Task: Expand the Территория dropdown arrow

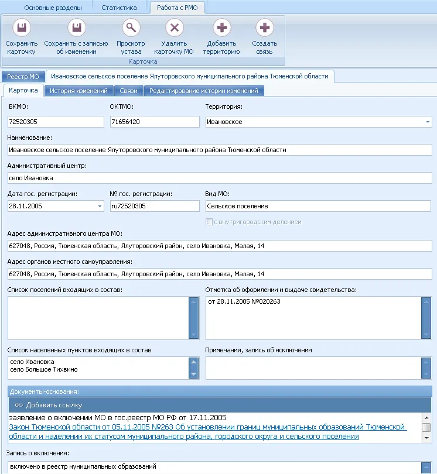Action: (x=428, y=122)
